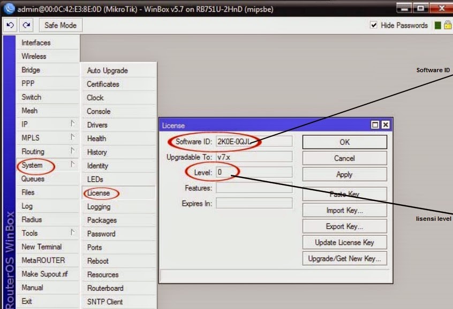The height and width of the screenshot is (309, 453).
Task: Open the Queues menu
Action: click(x=48, y=179)
